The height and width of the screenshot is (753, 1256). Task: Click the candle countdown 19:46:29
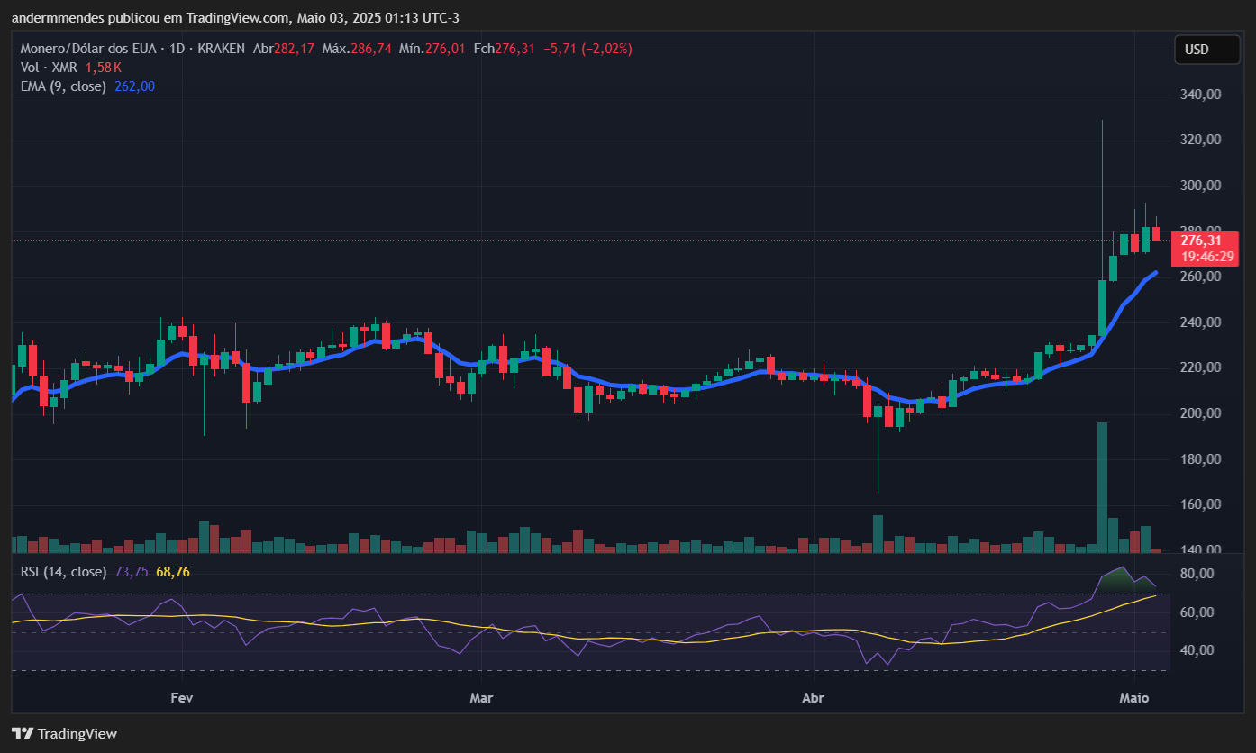tap(1207, 257)
